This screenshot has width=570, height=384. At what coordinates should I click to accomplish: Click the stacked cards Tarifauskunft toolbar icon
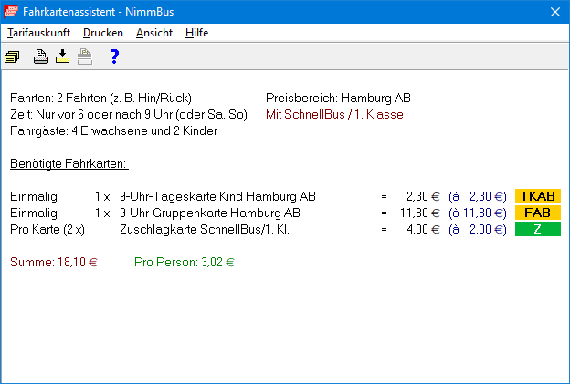pos(12,57)
